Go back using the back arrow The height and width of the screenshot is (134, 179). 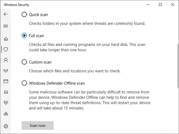6,14
